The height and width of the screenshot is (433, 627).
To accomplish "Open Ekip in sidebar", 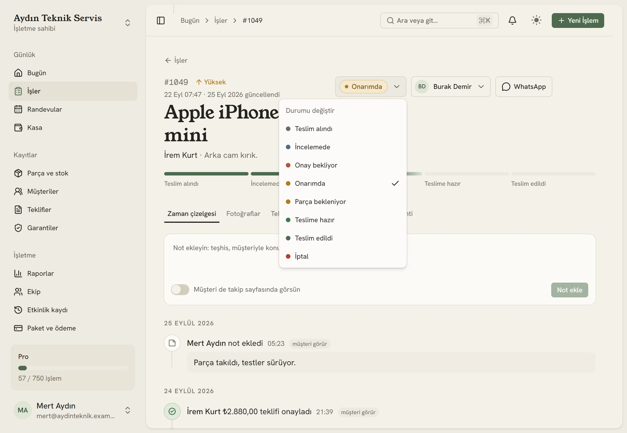I will 73,292.
